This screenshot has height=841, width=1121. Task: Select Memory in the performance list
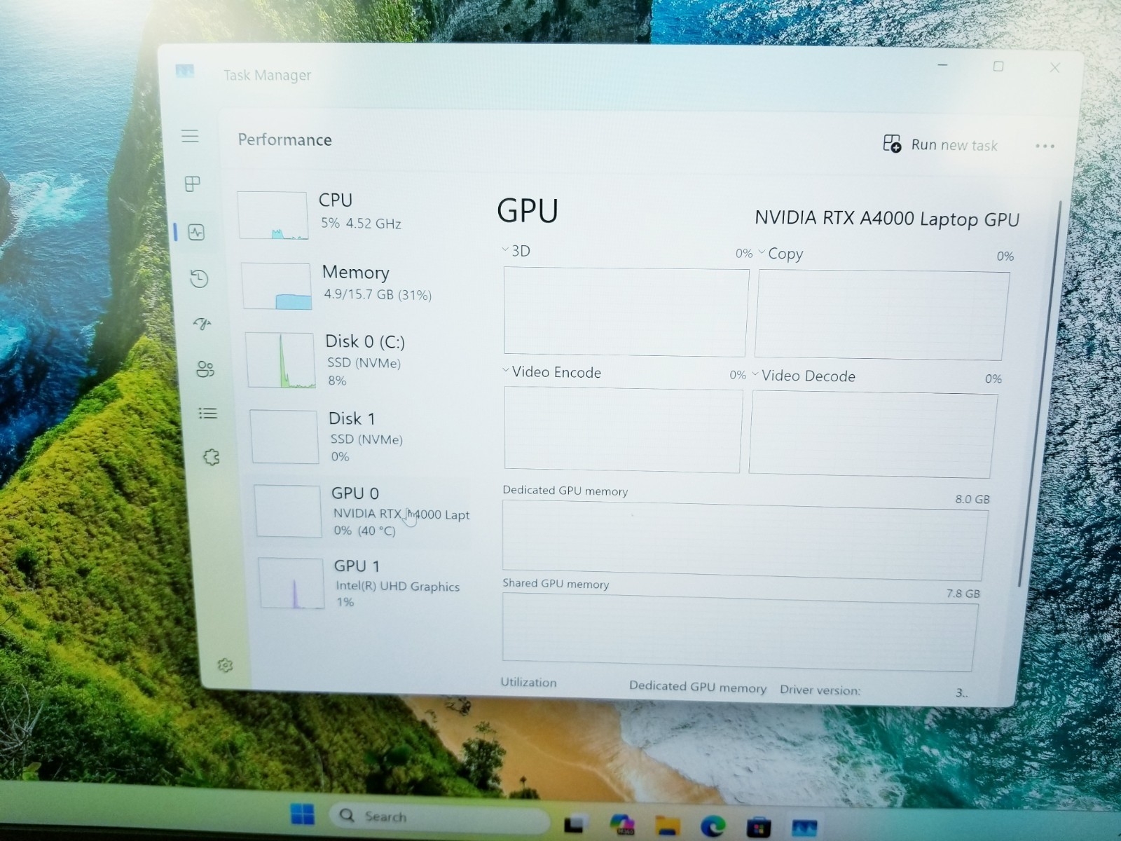[x=357, y=285]
